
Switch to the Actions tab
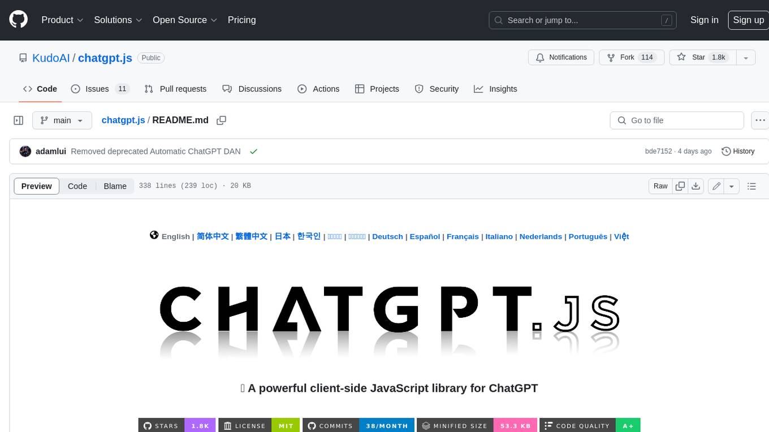coord(318,89)
